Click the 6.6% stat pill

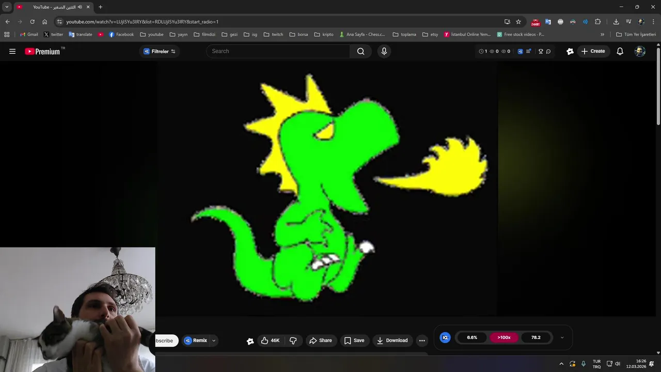[472, 337]
